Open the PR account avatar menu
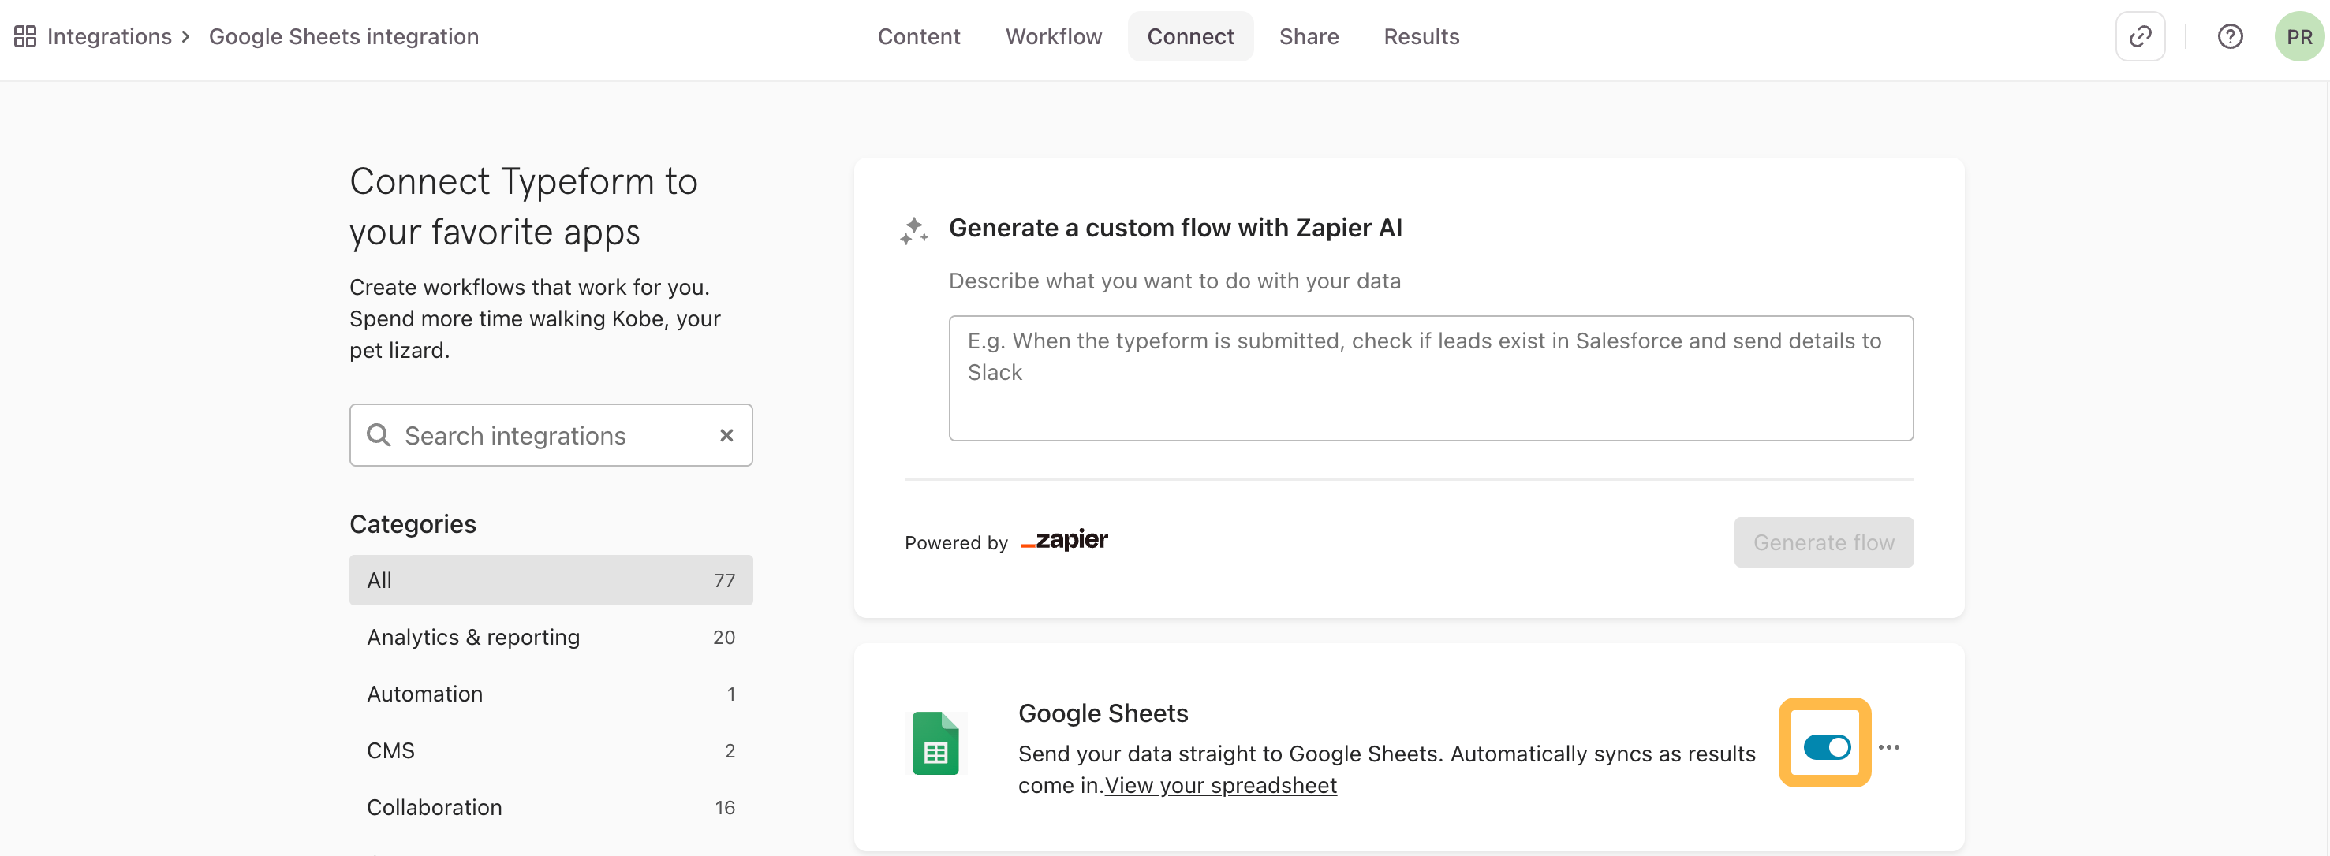Viewport: 2330px width, 856px height. point(2298,36)
